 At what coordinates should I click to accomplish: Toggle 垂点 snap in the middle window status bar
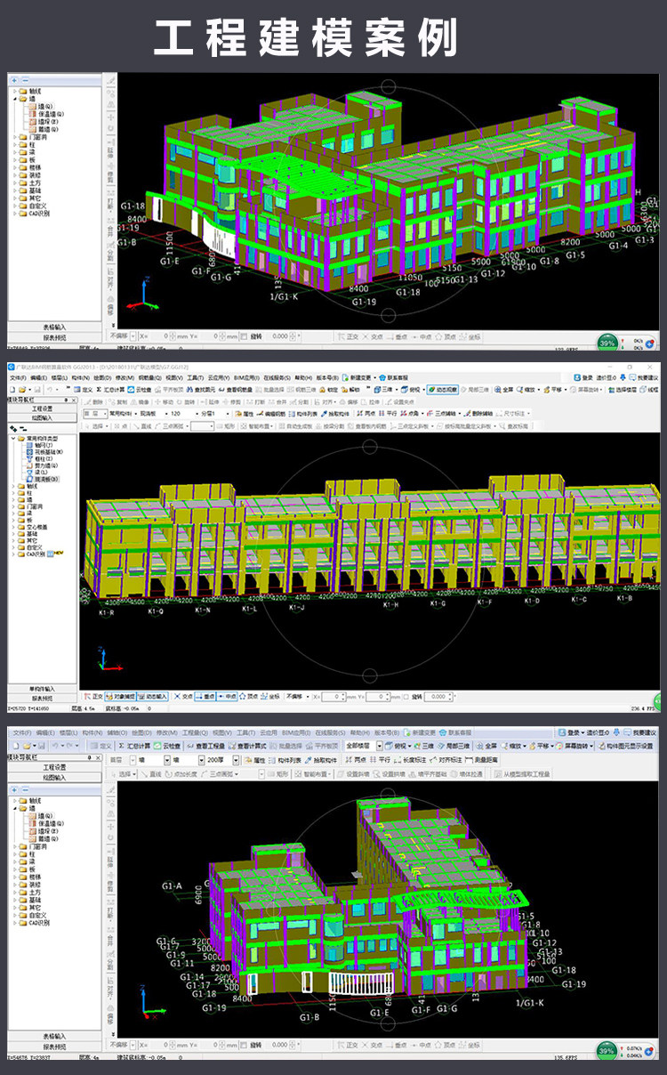click(x=206, y=697)
